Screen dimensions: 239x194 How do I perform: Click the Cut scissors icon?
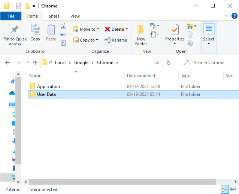pyautogui.click(x=63, y=26)
